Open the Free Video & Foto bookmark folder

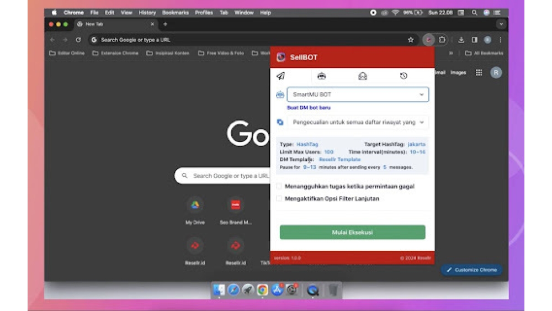[221, 53]
